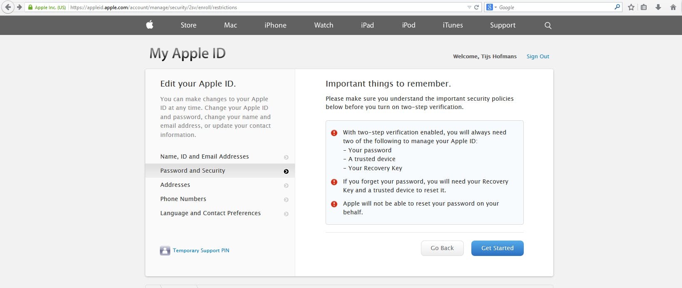This screenshot has width=682, height=288.
Task: Open the site search magnifier icon
Action: tap(548, 25)
